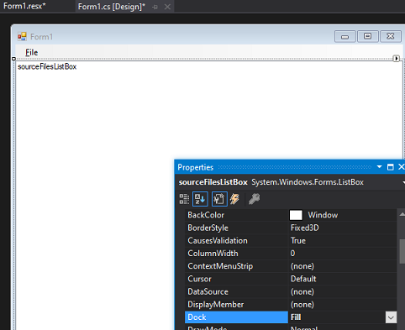This screenshot has height=330, width=405.
Task: Close the Properties panel
Action: point(401,167)
